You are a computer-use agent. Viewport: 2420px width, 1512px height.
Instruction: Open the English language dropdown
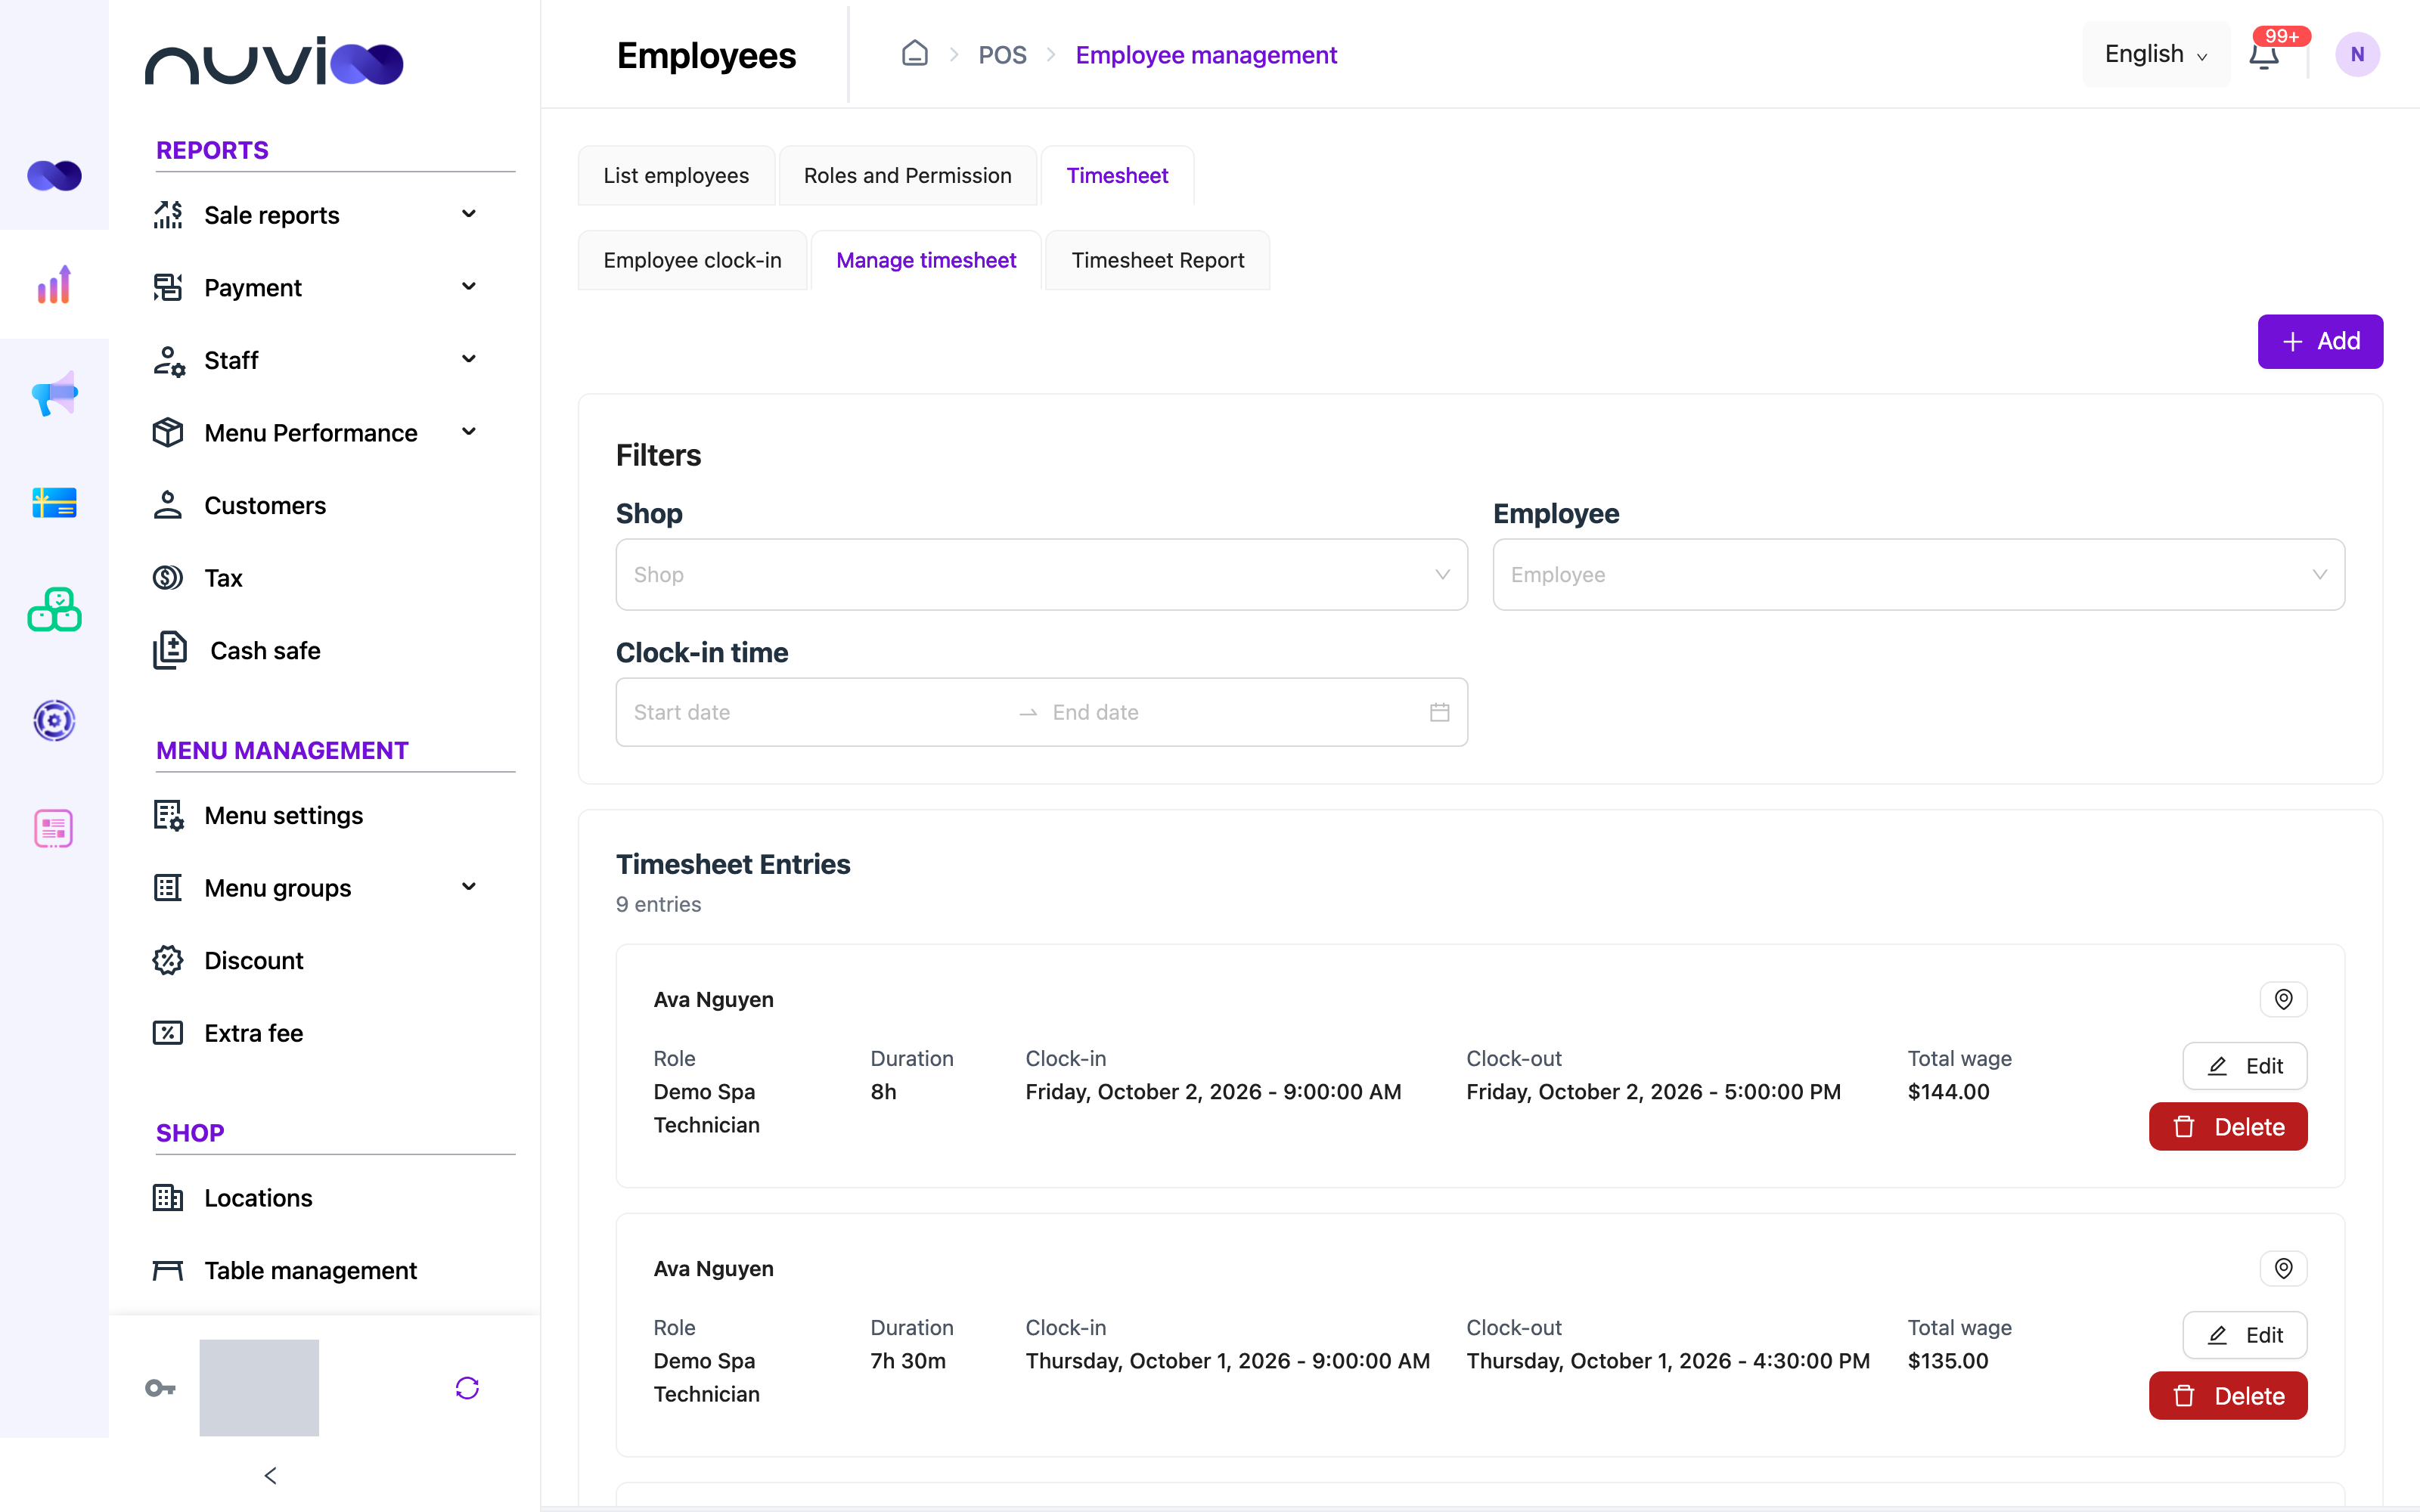[x=2155, y=54]
